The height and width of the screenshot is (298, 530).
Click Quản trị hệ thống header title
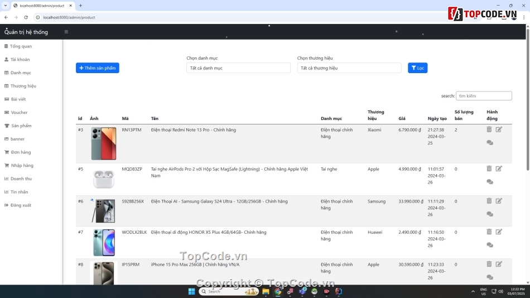(26, 32)
